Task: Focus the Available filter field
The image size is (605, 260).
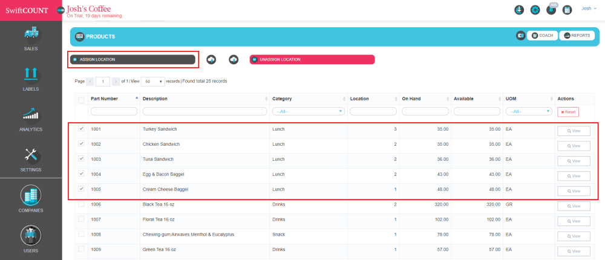Action: click(x=477, y=111)
